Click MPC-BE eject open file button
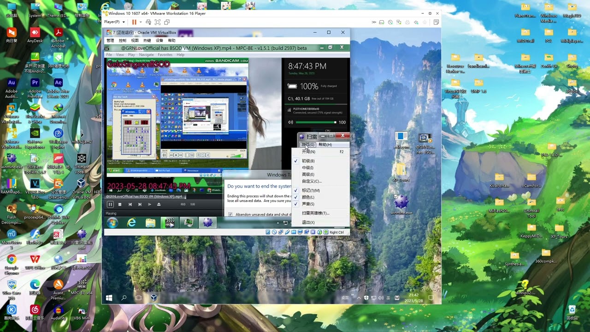The image size is (590, 332). (x=159, y=204)
